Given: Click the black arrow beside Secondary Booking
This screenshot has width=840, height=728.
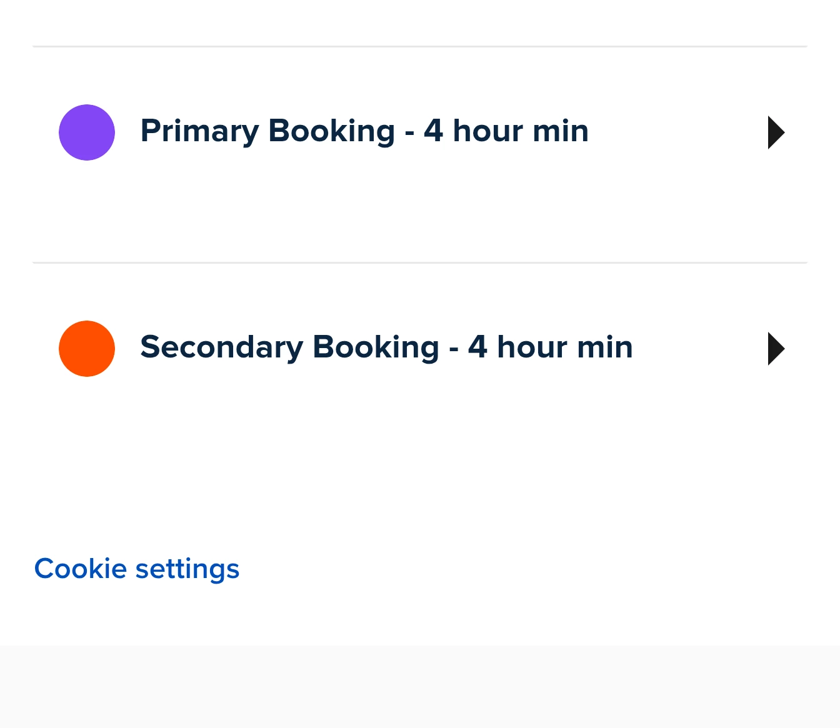Looking at the screenshot, I should coord(776,349).
